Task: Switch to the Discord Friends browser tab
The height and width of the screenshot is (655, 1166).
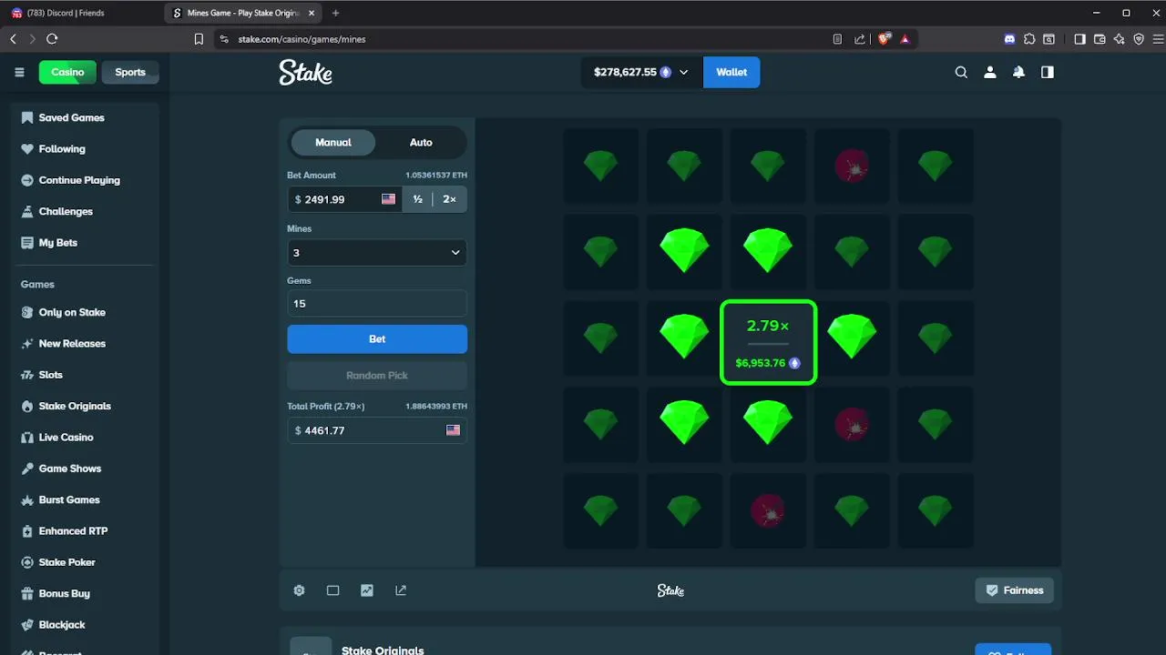Action: 82,13
